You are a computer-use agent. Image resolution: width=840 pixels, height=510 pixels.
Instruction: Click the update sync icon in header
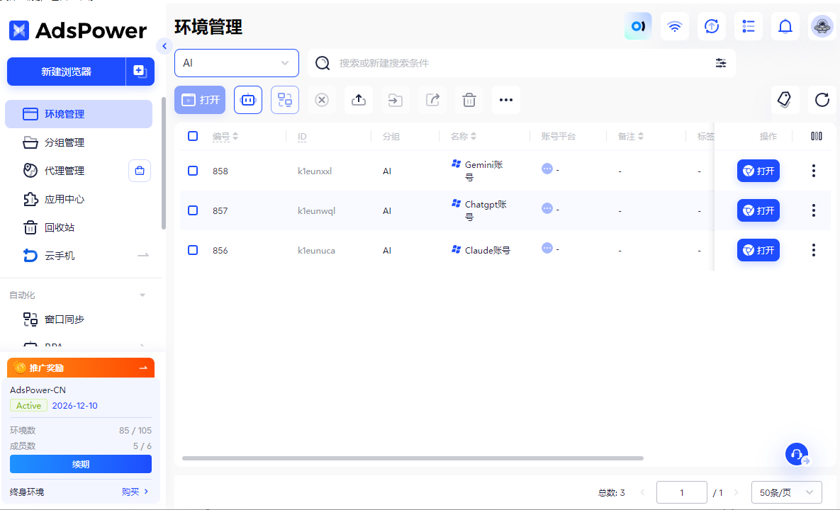pyautogui.click(x=712, y=26)
